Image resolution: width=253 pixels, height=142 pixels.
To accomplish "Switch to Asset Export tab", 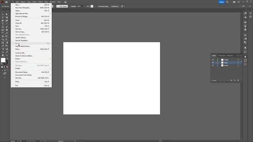I will point(222,56).
